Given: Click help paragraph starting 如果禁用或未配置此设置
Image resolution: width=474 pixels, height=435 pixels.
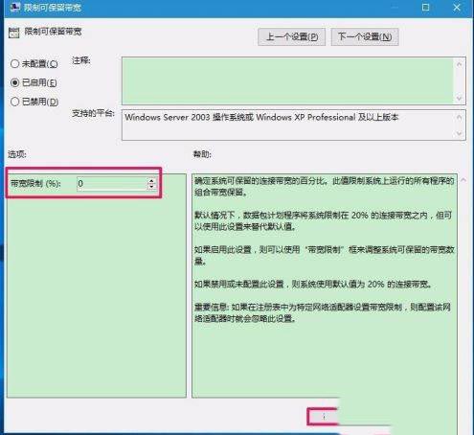Looking at the screenshot, I should pyautogui.click(x=313, y=284).
